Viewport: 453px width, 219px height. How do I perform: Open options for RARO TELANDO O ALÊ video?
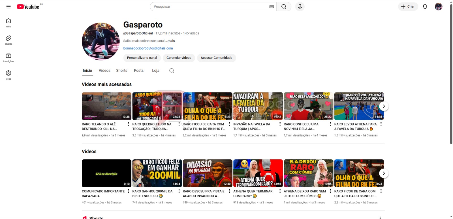pyautogui.click(x=129, y=124)
